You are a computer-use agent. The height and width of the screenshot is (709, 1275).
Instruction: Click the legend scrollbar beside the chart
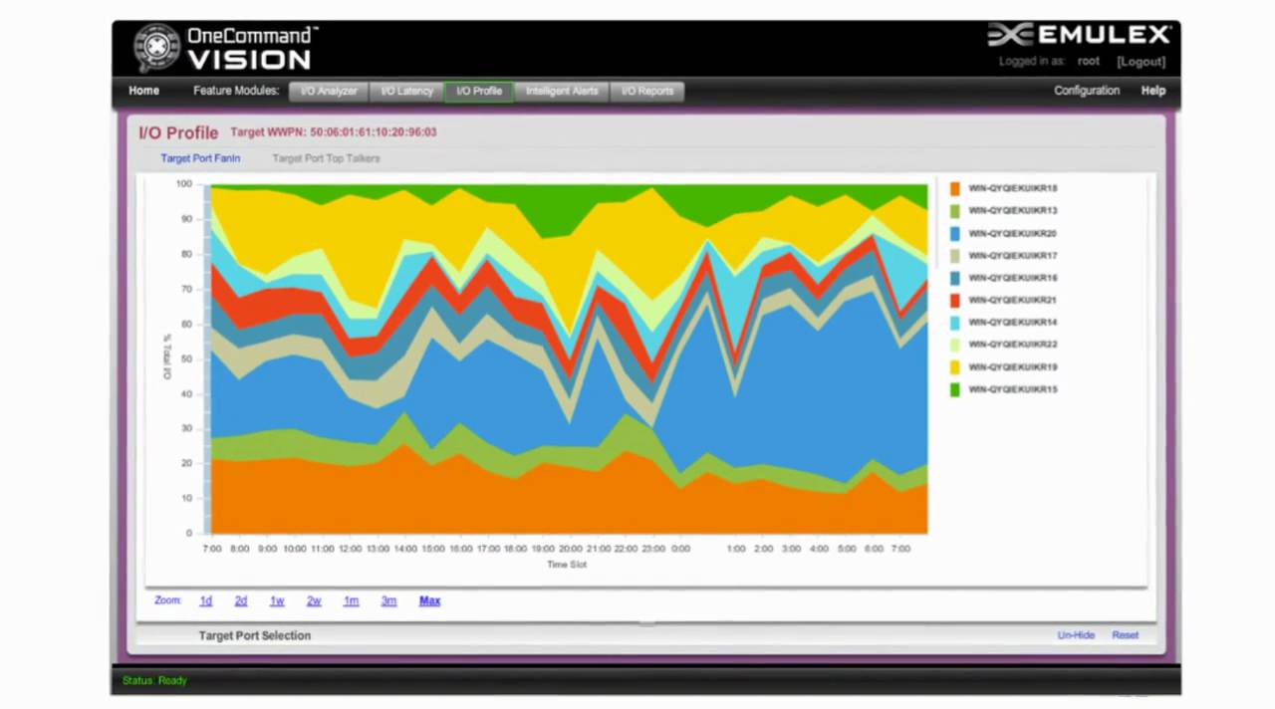click(936, 223)
